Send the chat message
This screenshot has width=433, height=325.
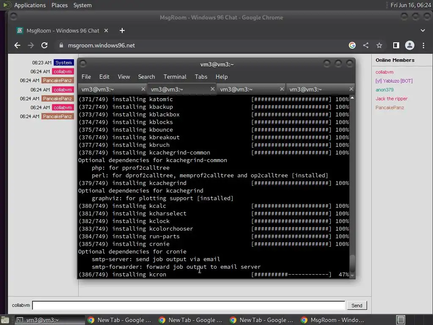(357, 306)
